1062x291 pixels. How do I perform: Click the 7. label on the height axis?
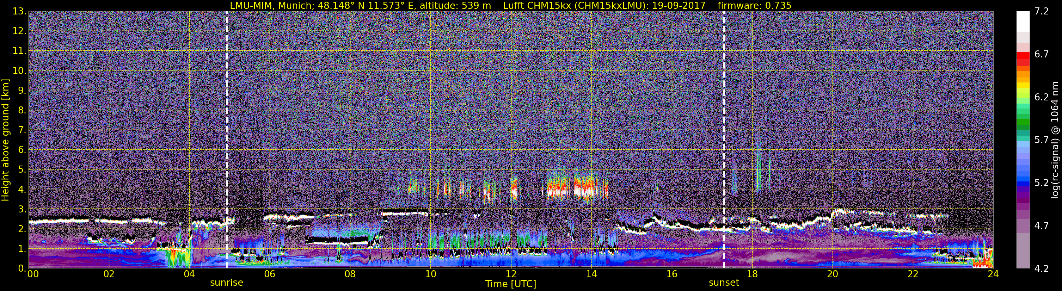tap(22, 130)
